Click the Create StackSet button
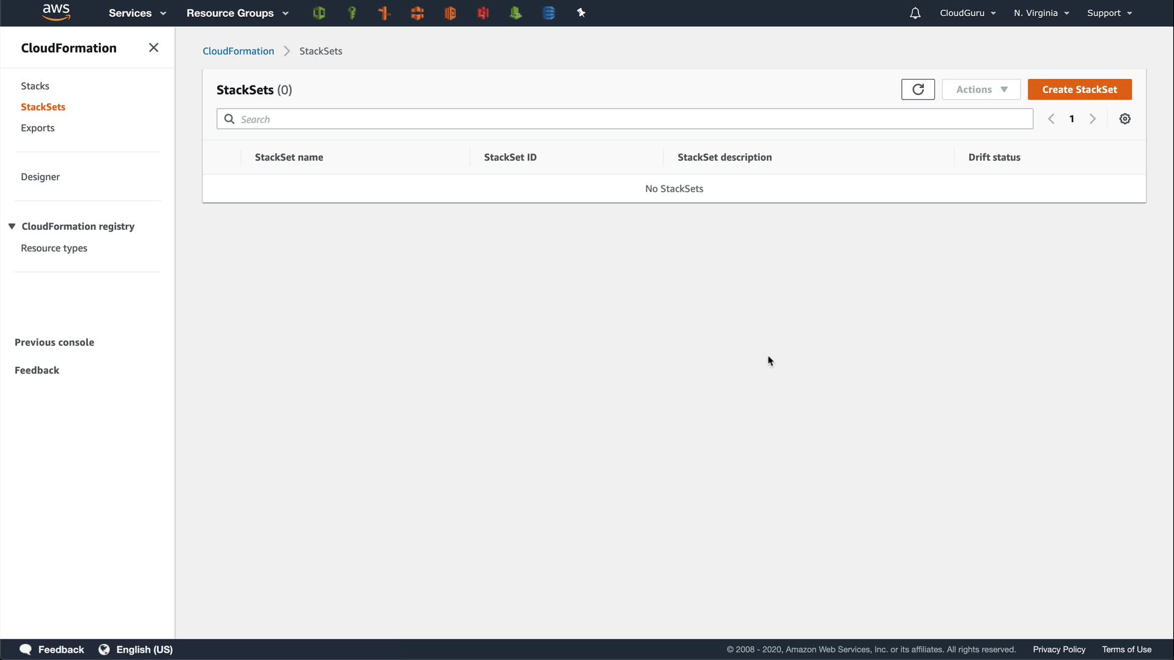 click(1079, 89)
